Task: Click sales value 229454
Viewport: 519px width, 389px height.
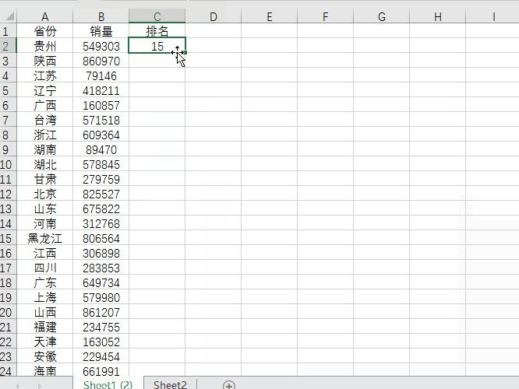Action: click(101, 356)
